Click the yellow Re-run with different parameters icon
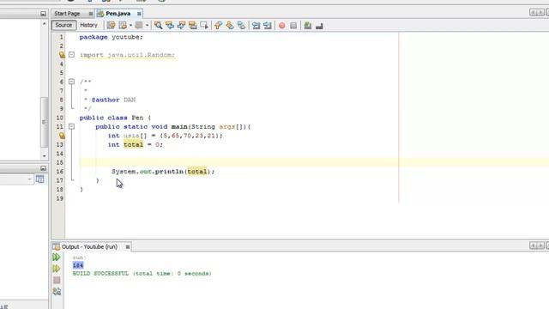The height and width of the screenshot is (309, 549). click(56, 269)
